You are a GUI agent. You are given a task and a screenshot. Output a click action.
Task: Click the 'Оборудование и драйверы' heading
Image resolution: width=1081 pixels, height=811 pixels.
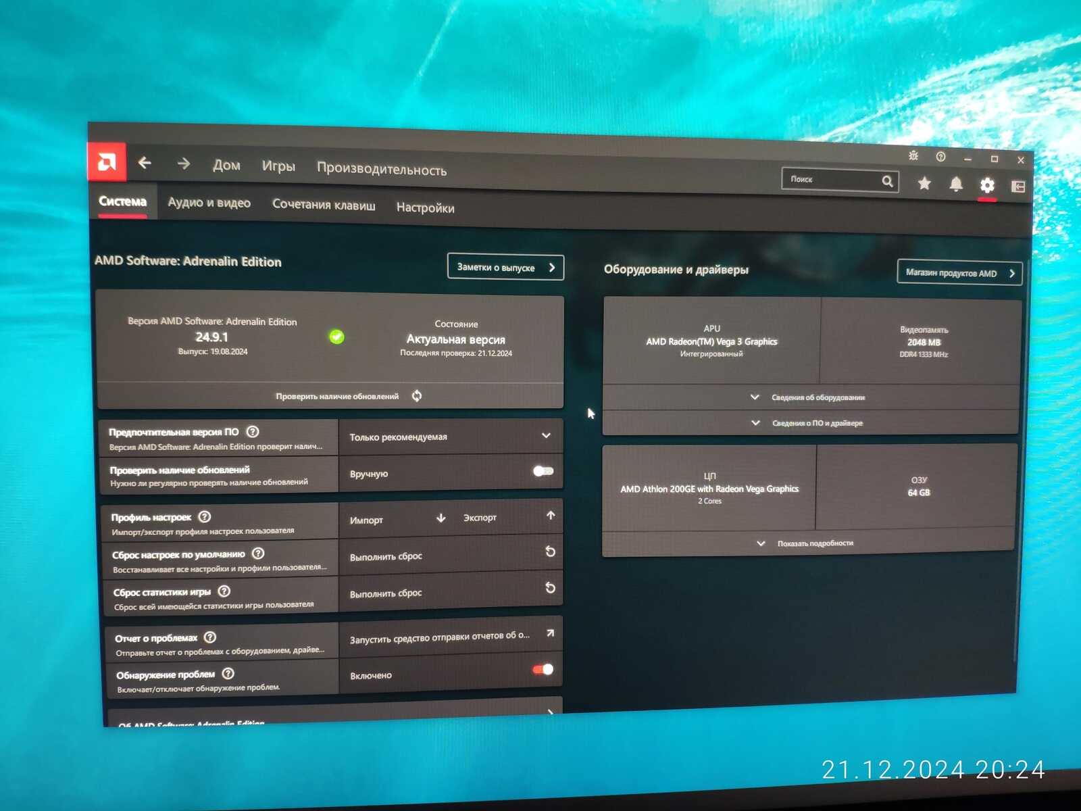[676, 269]
